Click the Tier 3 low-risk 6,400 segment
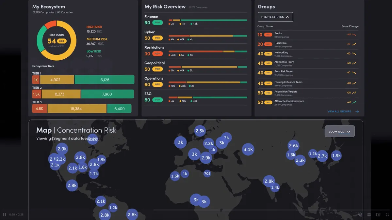The width and height of the screenshot is (392, 220). [119, 109]
